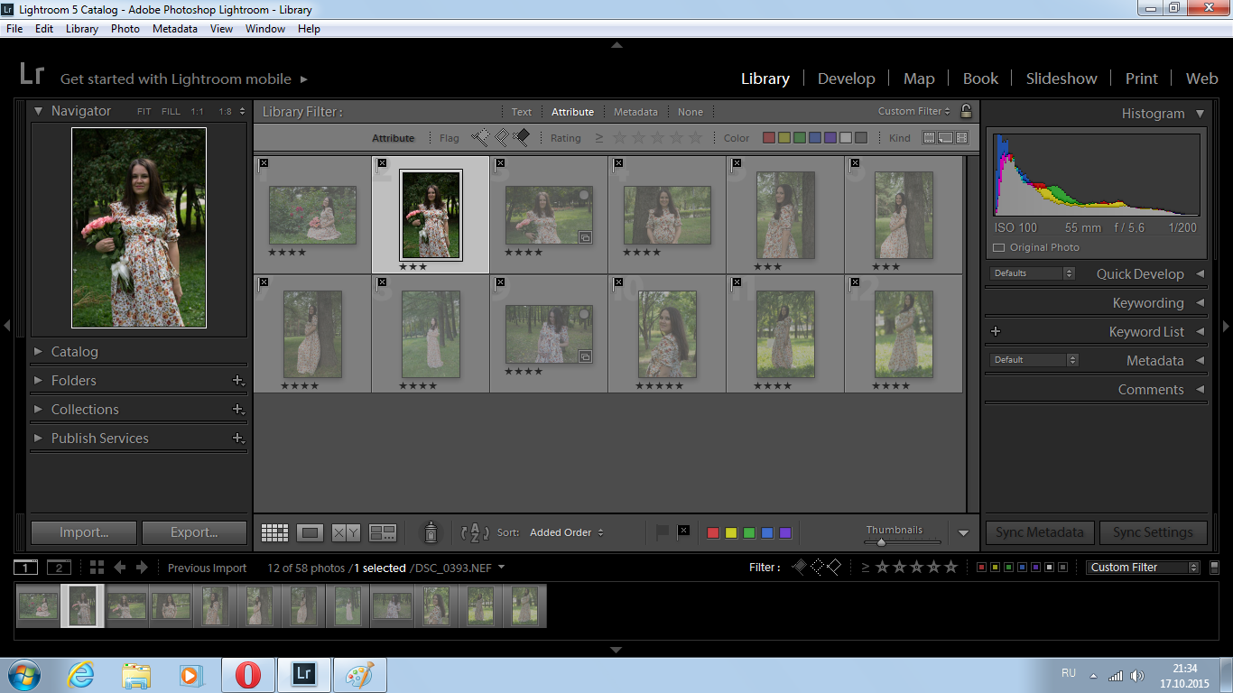This screenshot has height=693, width=1233.
Task: Open Survey view icon
Action: (x=383, y=533)
